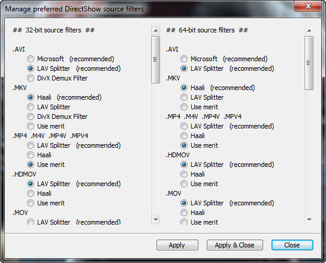Choose LAV Splitter for 32-bit .MP4
This screenshot has height=263, width=326.
point(31,145)
